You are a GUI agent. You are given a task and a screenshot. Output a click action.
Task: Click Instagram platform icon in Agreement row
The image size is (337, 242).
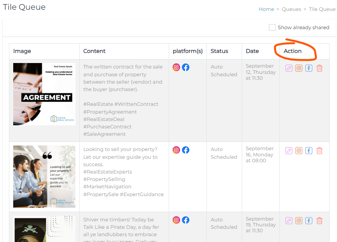[176, 67]
